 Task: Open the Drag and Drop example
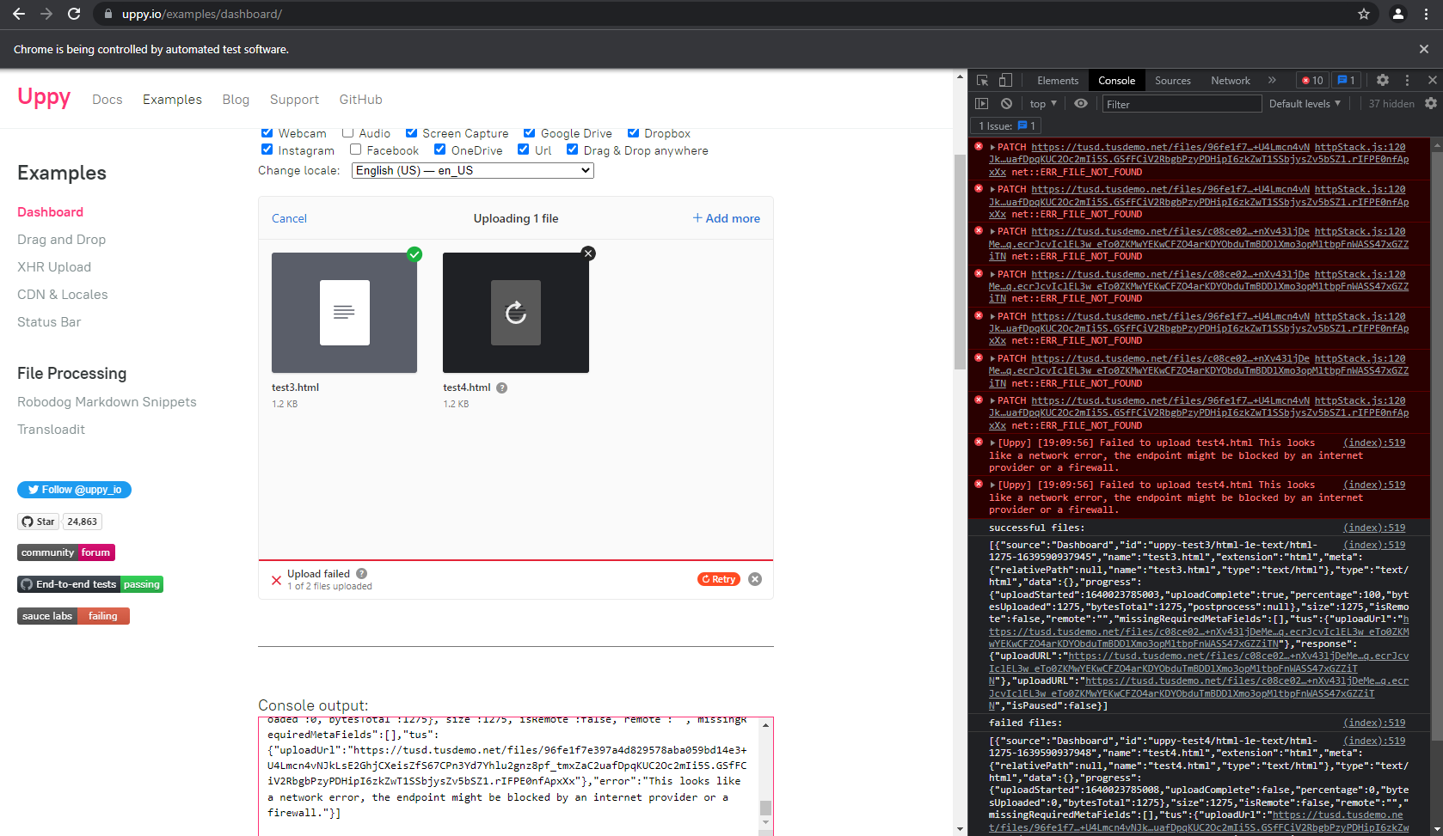pos(61,239)
